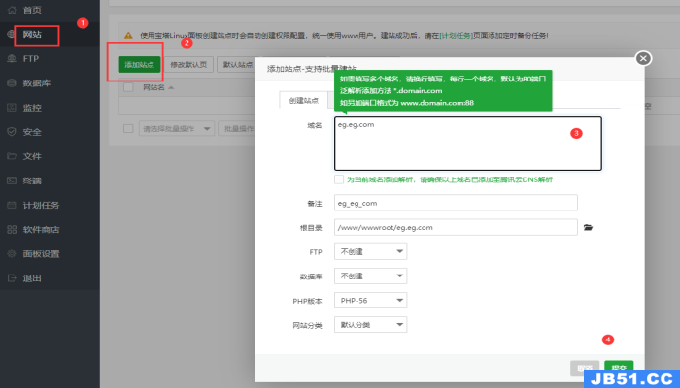Open the FTP 不创建 dropdown

click(x=370, y=251)
